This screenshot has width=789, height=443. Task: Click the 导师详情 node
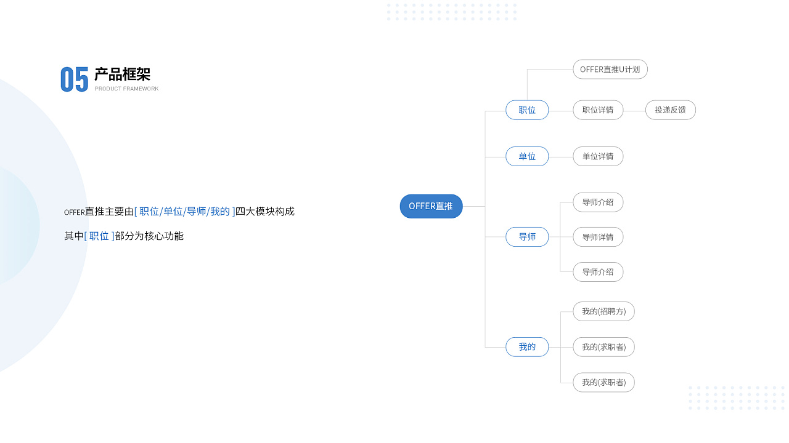(x=598, y=237)
